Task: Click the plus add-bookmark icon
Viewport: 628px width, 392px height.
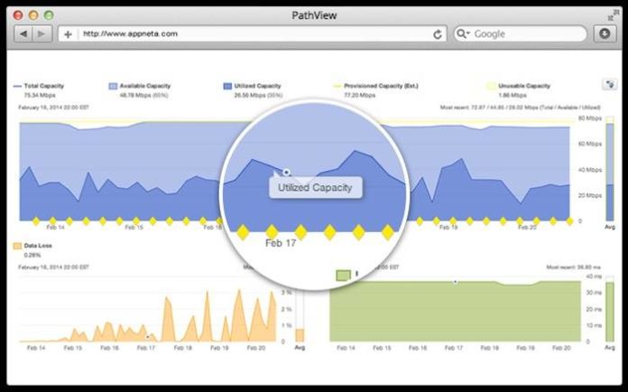Action: [68, 34]
